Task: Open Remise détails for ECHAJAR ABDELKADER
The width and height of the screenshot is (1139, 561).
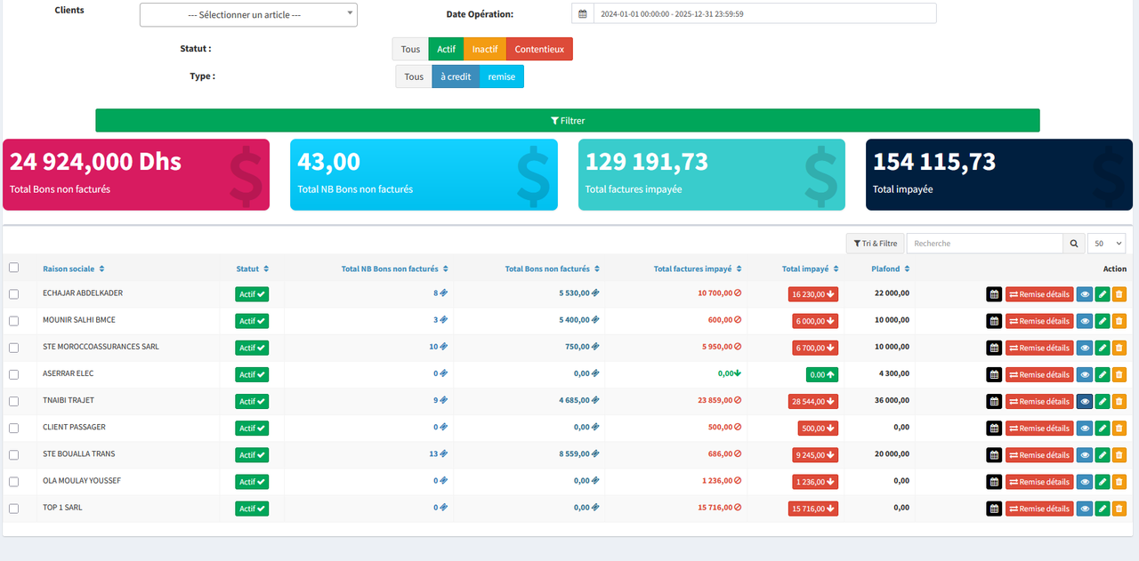Action: point(1039,294)
